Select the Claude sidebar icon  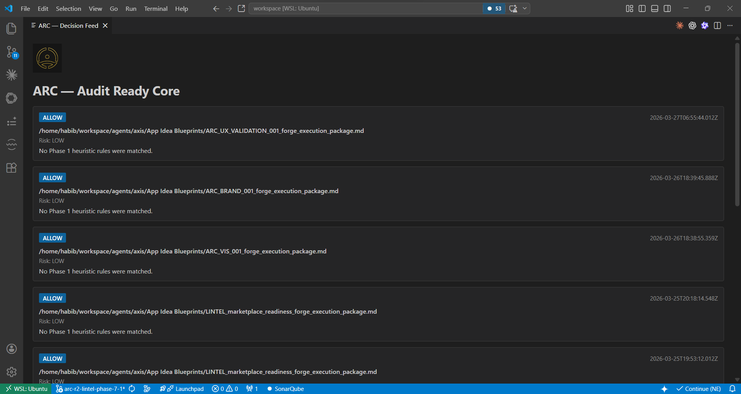[11, 75]
